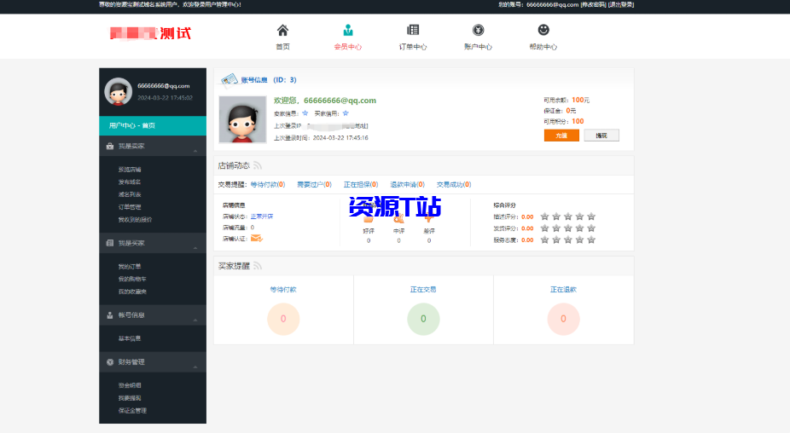The image size is (790, 433).
Task: Click the RSS icon next to 买家提醒
Action: (258, 266)
